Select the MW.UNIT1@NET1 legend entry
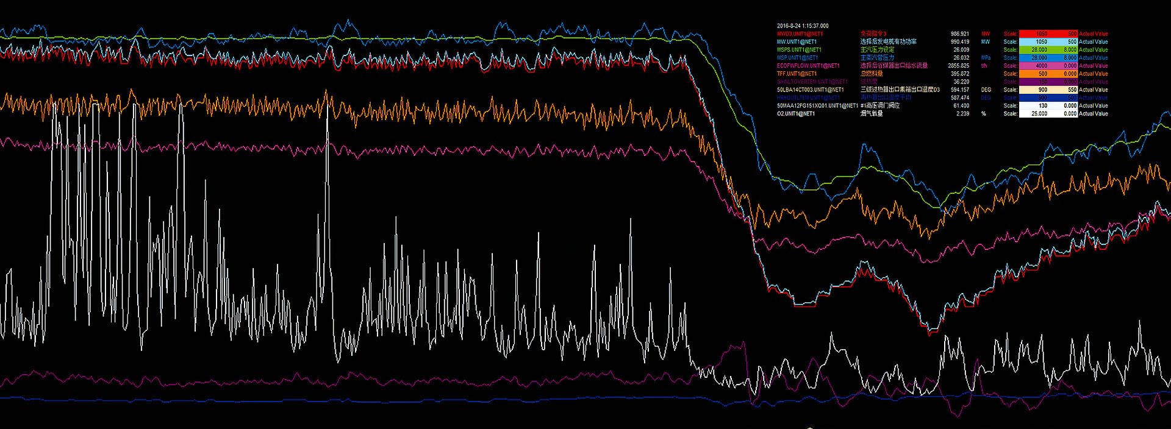Image resolution: width=1171 pixels, height=429 pixels. (x=797, y=42)
